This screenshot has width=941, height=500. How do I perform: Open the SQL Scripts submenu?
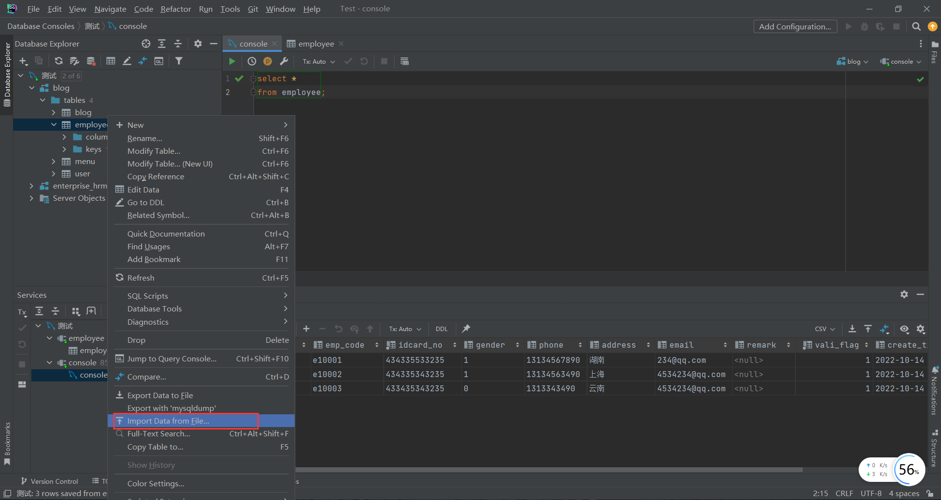click(x=201, y=296)
